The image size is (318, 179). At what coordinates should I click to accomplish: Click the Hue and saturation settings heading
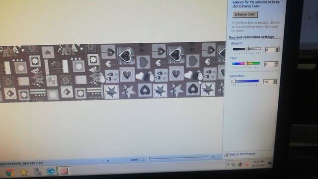(x=251, y=37)
